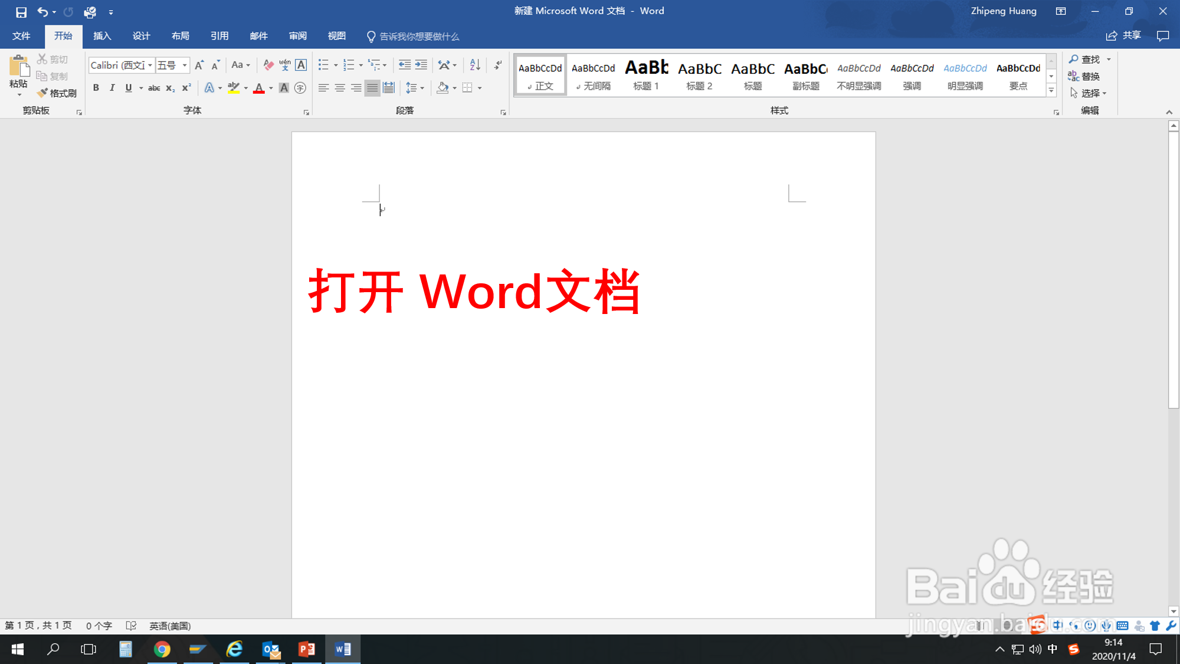Toggle bold formatting
Screen dimensions: 1180x664
pos(96,88)
